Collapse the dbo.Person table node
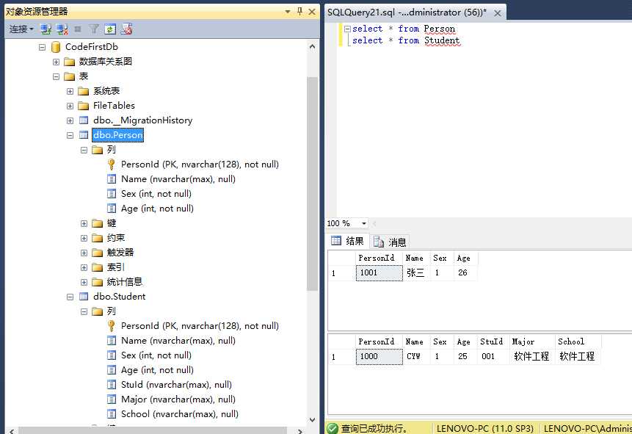The height and width of the screenshot is (434, 632). [70, 135]
